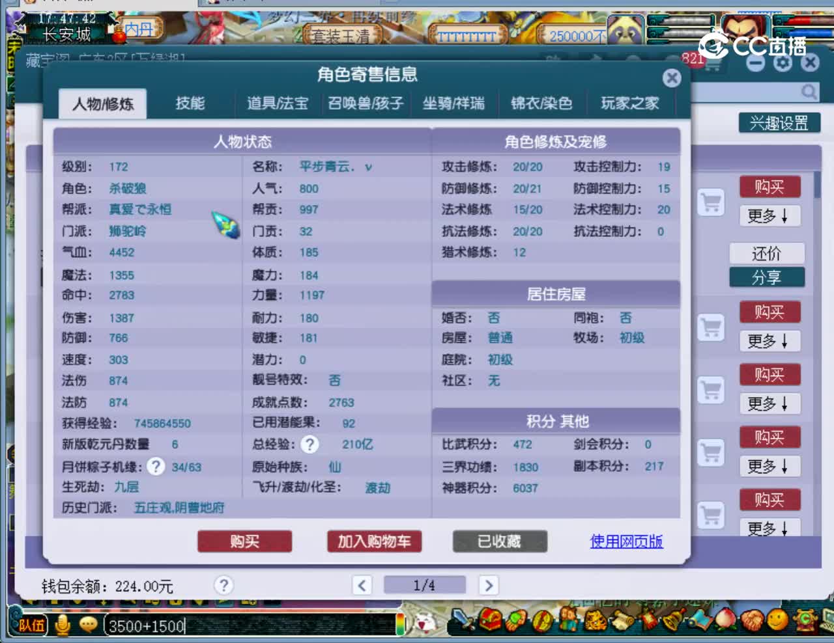Image resolution: width=834 pixels, height=643 pixels.
Task: Click the 内丹 label at top
Action: (x=139, y=29)
